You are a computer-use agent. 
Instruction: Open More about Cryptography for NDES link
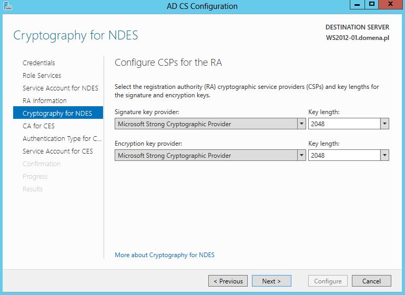165,255
